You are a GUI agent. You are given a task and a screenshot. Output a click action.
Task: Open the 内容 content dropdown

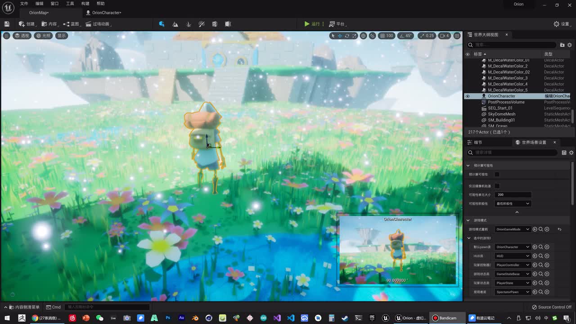click(50, 24)
